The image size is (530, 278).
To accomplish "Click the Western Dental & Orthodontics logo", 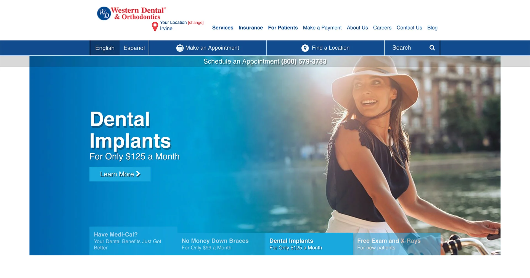I will point(131,14).
